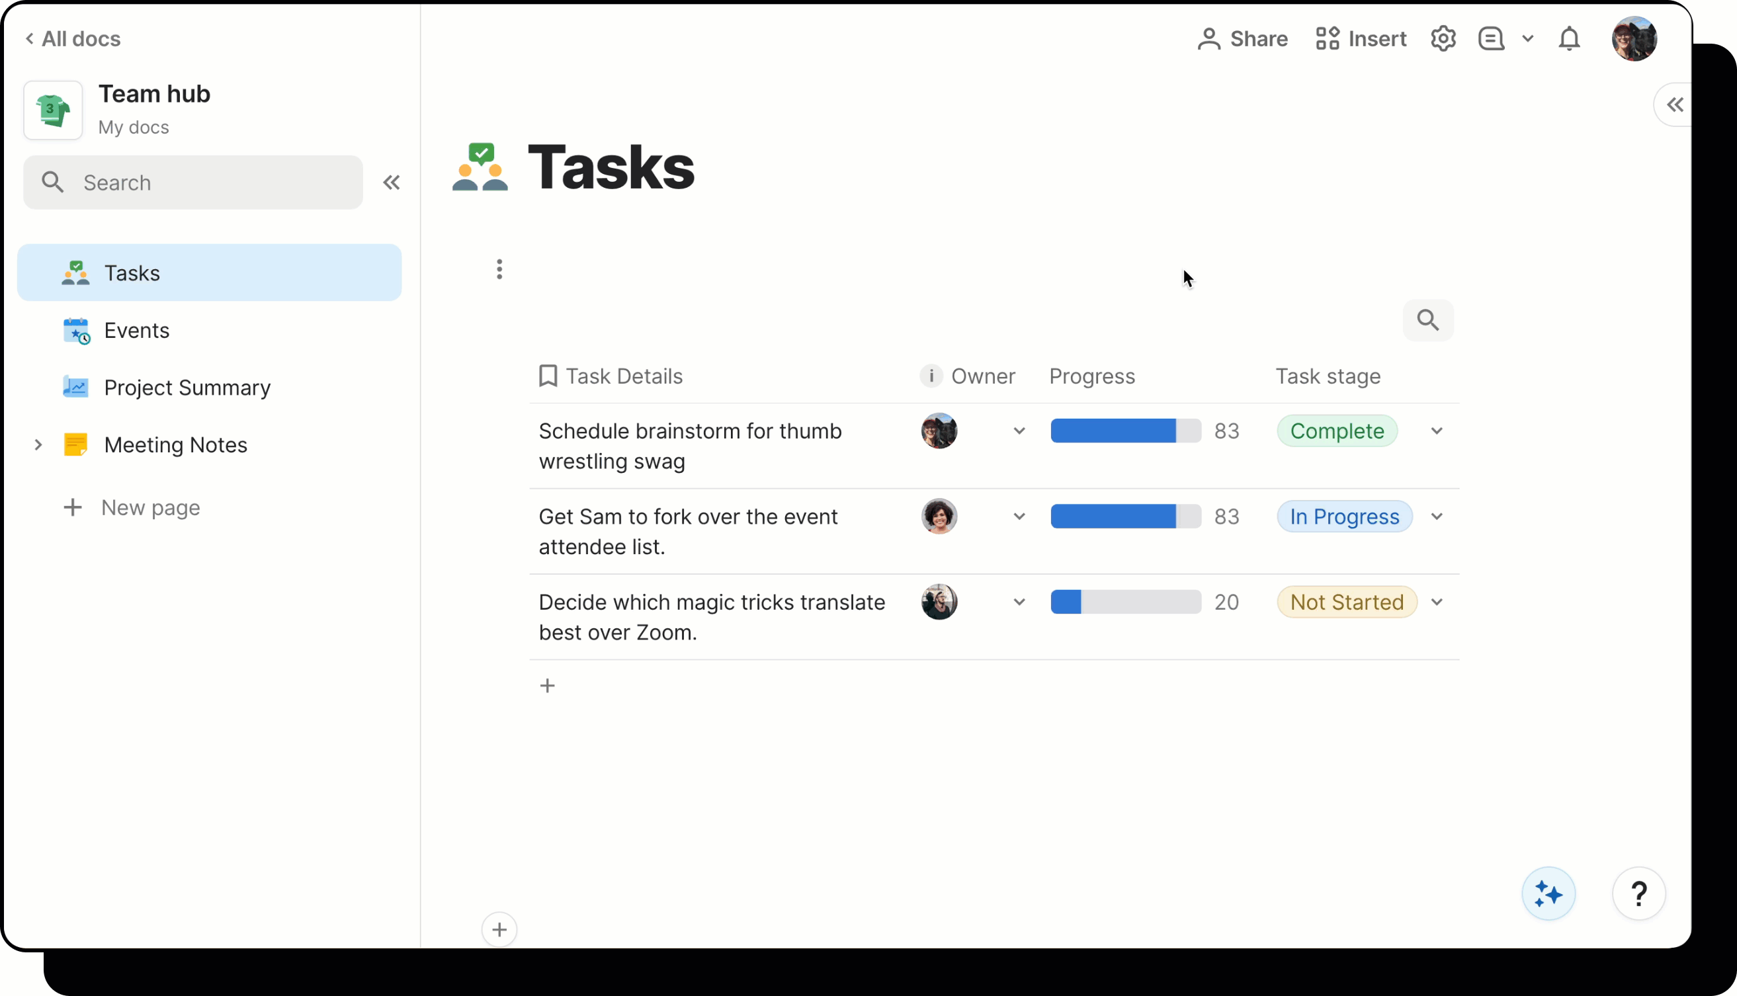Image resolution: width=1737 pixels, height=996 pixels.
Task: Expand the Meeting Notes page tree
Action: pos(38,444)
